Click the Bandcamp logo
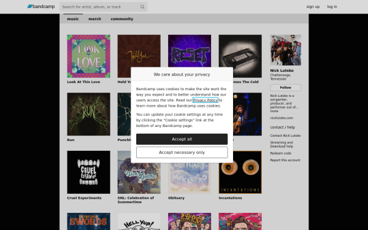368x230 pixels. 41,7
